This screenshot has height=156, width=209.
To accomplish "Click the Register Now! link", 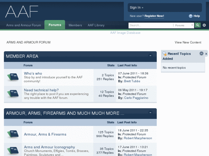I will [154, 16].
